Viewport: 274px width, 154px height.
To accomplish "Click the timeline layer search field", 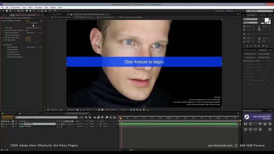I will coord(47,118).
